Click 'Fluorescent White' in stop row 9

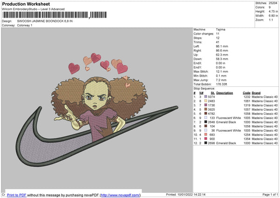coord(228,131)
